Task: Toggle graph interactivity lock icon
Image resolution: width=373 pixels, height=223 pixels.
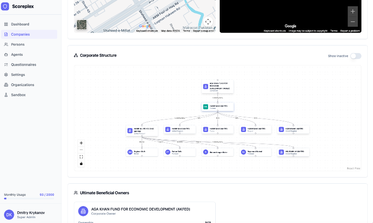Action: (x=81, y=164)
